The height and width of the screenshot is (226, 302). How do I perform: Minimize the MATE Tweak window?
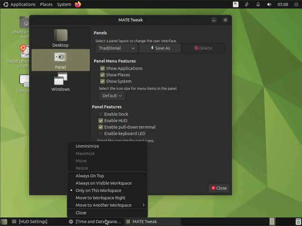coord(214,20)
